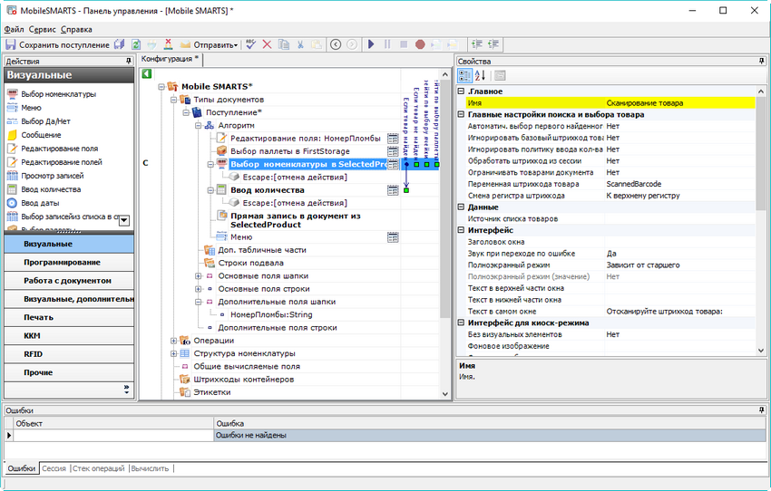771x491 pixels.
Task: Collapse the Интерфейс properties section
Action: coord(461,230)
